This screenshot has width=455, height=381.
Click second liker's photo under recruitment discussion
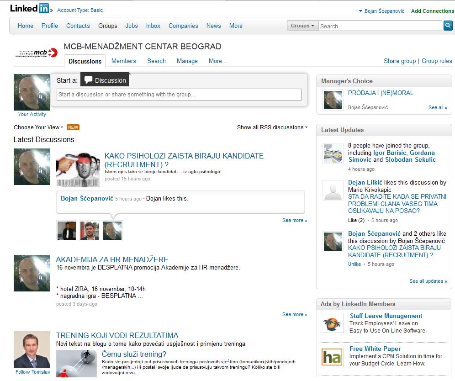tap(90, 231)
